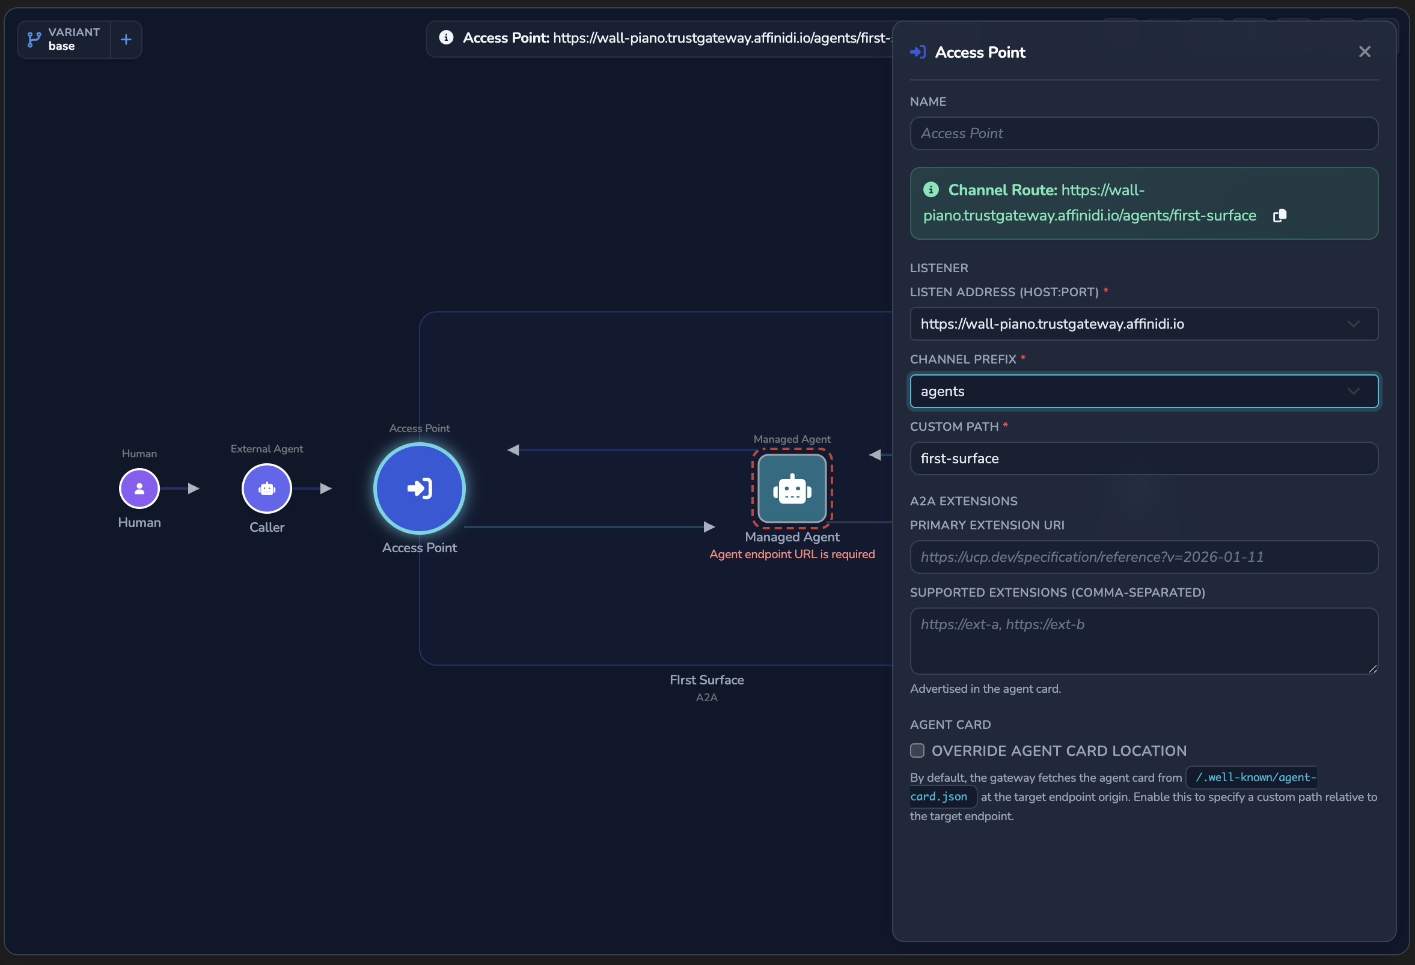
Task: Click the Human node icon
Action: pos(139,488)
